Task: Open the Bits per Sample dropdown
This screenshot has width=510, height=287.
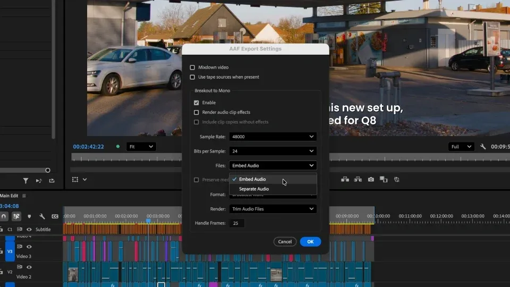Action: pos(273,151)
